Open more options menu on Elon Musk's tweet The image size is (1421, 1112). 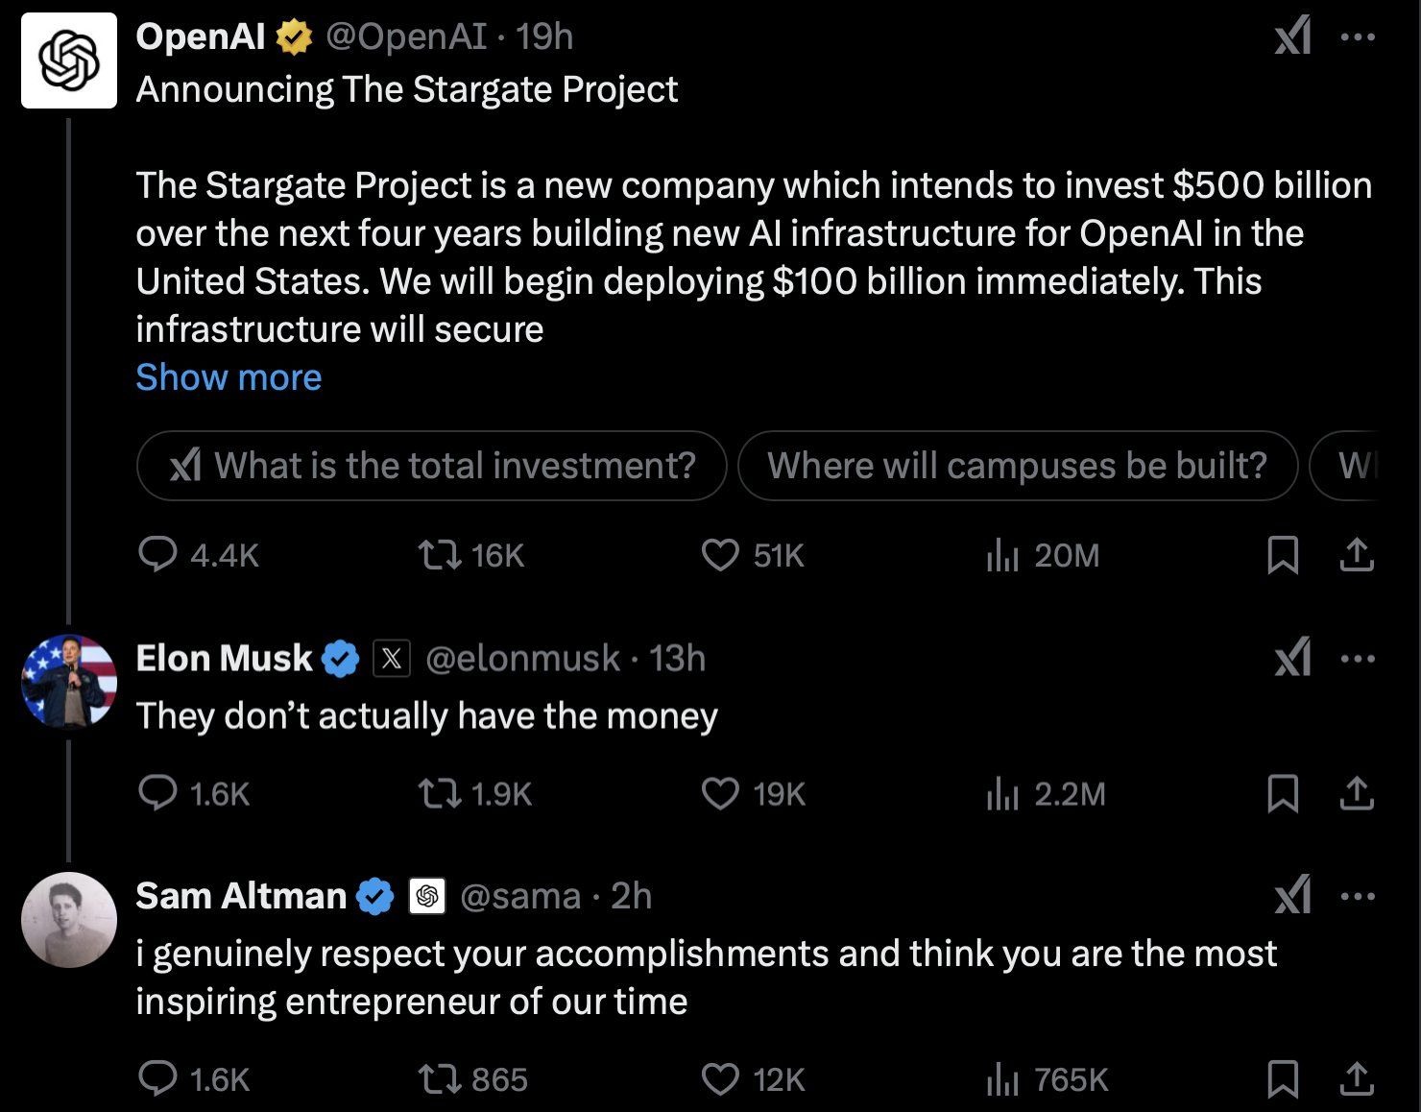point(1358,659)
